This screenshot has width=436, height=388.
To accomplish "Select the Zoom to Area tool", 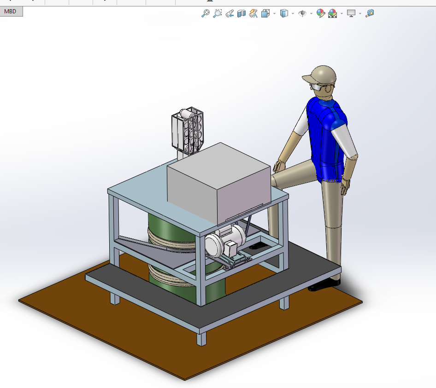I will point(218,13).
